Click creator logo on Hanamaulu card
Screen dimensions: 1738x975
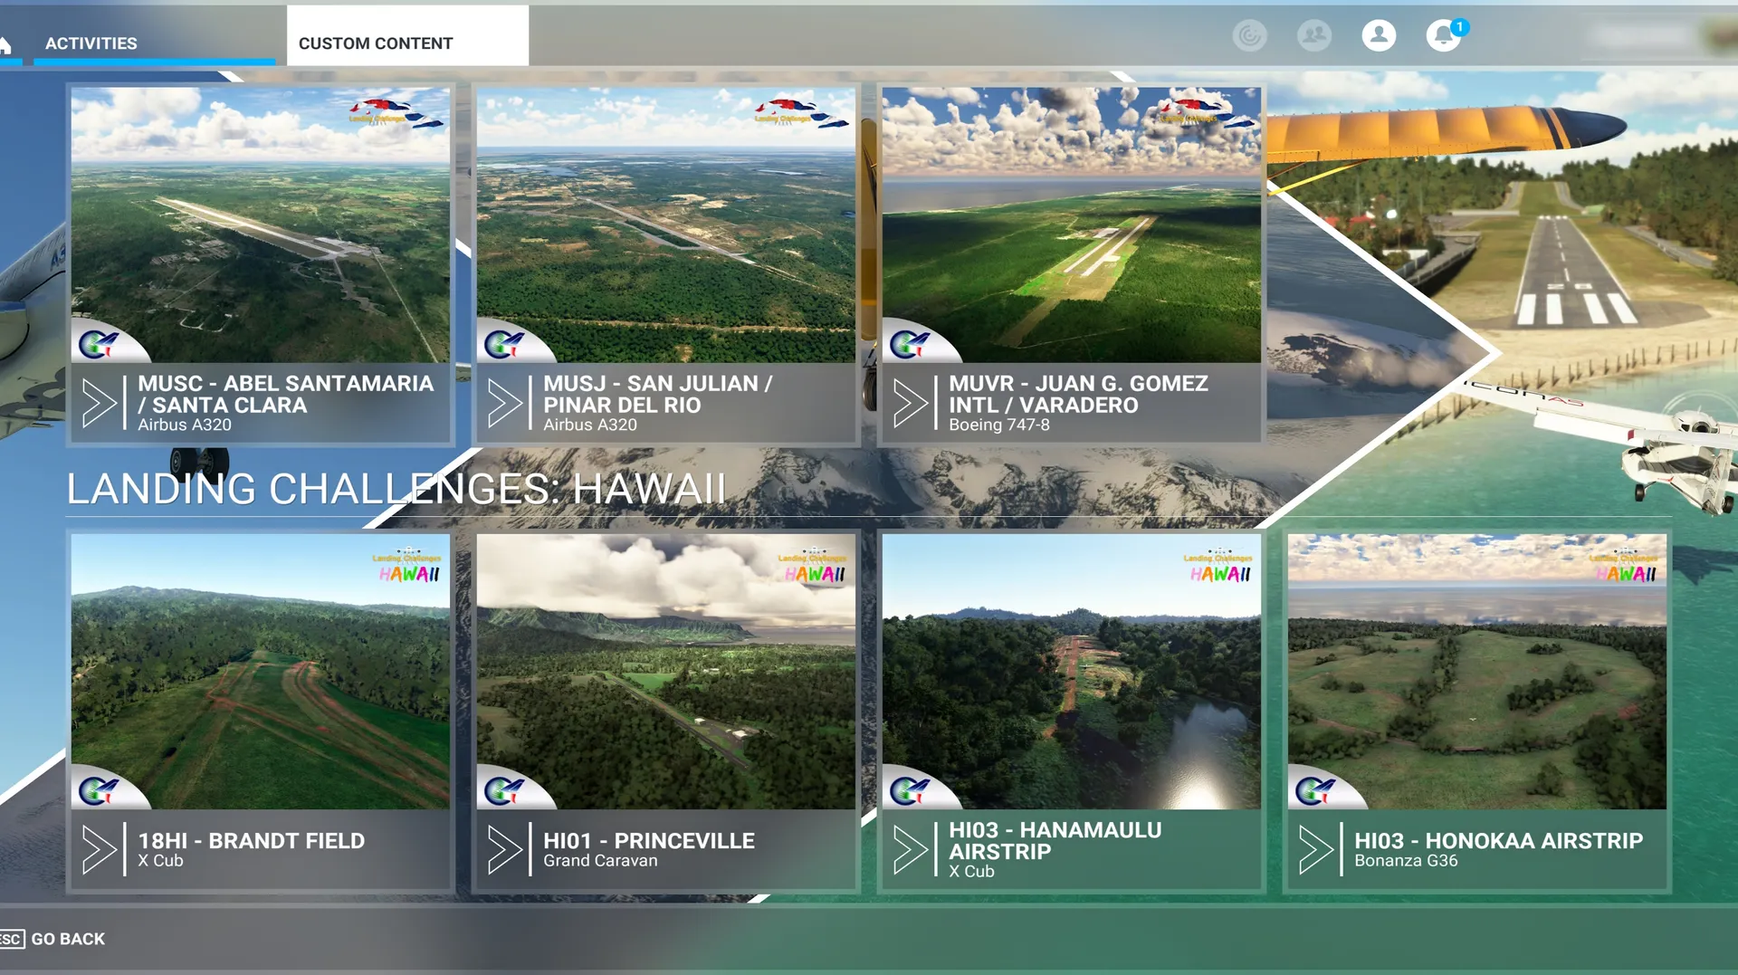click(910, 790)
